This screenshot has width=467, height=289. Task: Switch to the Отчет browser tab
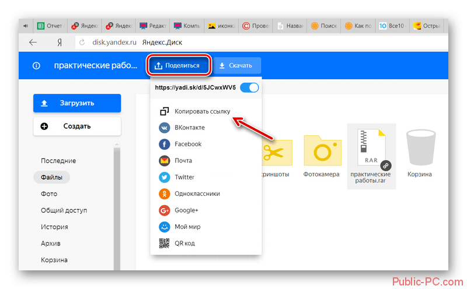(x=50, y=26)
